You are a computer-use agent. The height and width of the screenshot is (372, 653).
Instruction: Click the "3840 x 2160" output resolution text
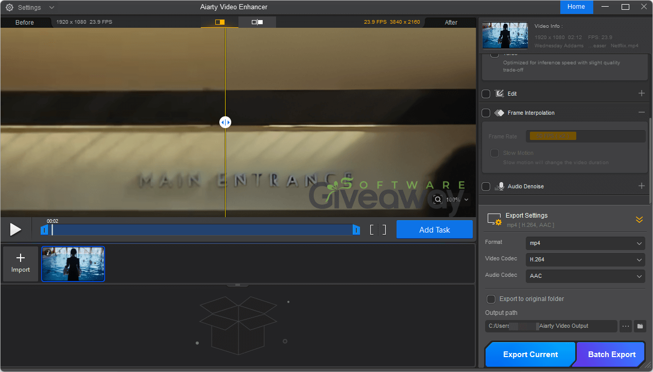coord(405,22)
